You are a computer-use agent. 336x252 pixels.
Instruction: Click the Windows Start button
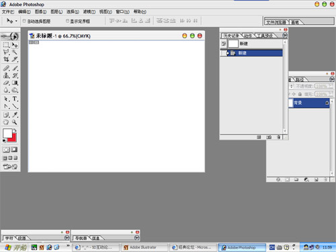click(x=15, y=247)
